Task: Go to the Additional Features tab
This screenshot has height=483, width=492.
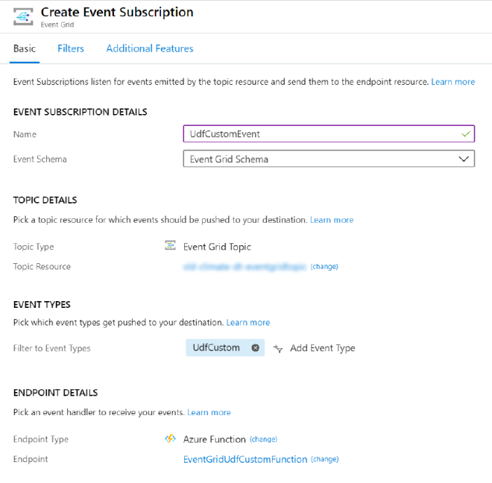Action: pyautogui.click(x=150, y=48)
